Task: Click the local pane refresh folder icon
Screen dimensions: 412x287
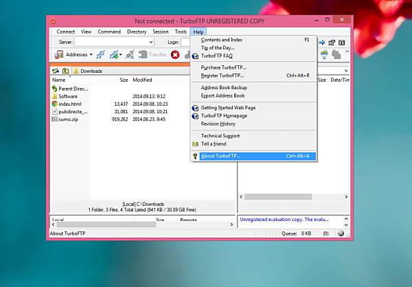Action: [56, 71]
